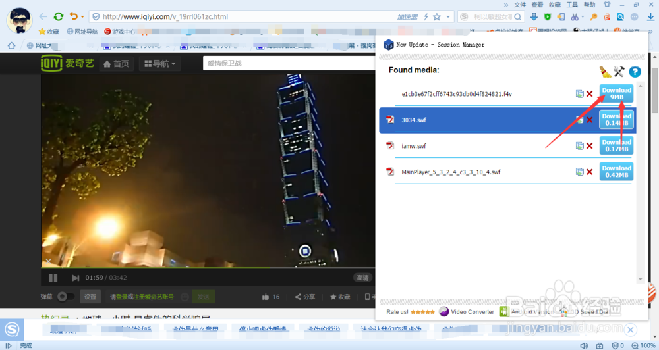
Task: Click the Sogou search magnifier icon
Action: [x=518, y=17]
